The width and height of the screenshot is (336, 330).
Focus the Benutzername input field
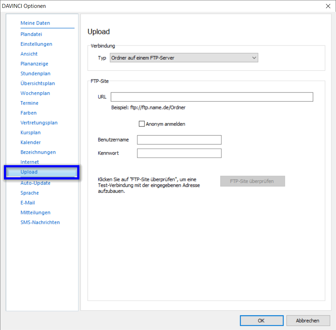(x=179, y=140)
